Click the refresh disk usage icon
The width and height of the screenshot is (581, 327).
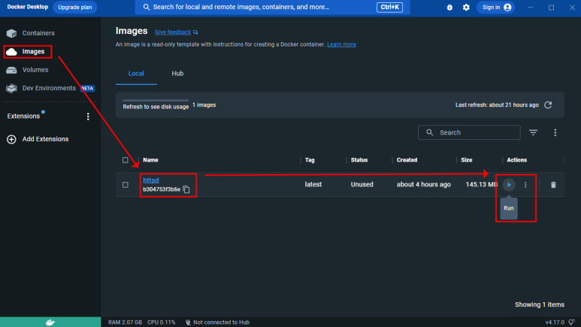click(x=548, y=105)
